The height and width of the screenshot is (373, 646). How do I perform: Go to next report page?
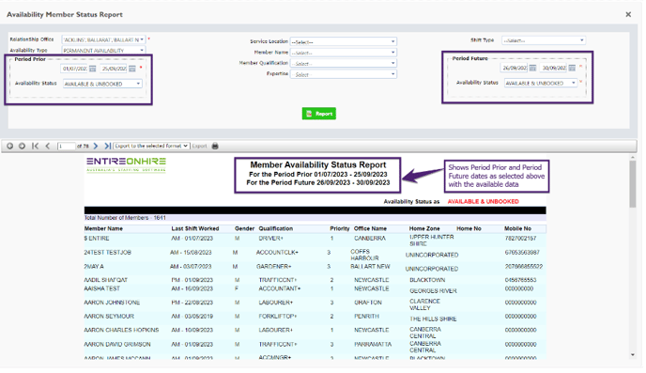(96, 146)
